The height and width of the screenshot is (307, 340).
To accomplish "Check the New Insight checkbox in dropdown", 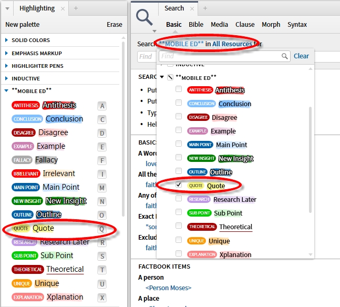I will 179,157.
